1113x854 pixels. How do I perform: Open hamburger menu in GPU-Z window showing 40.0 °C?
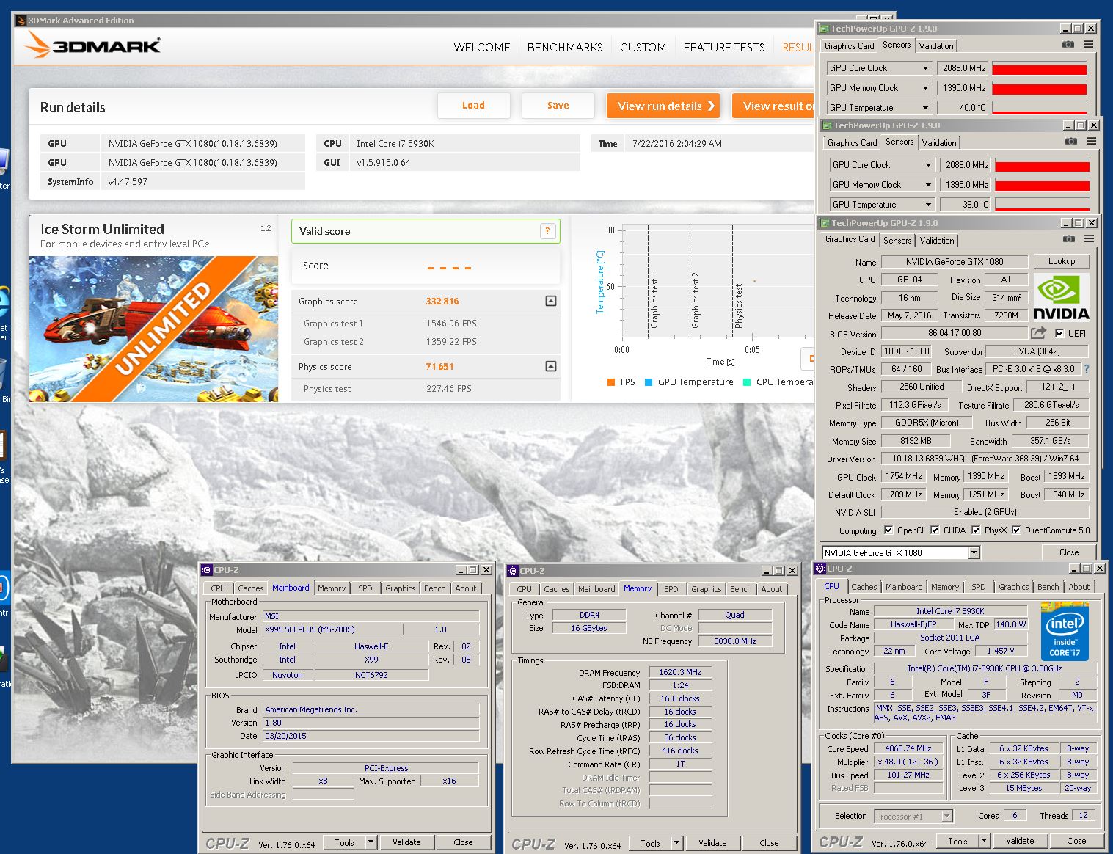1088,45
